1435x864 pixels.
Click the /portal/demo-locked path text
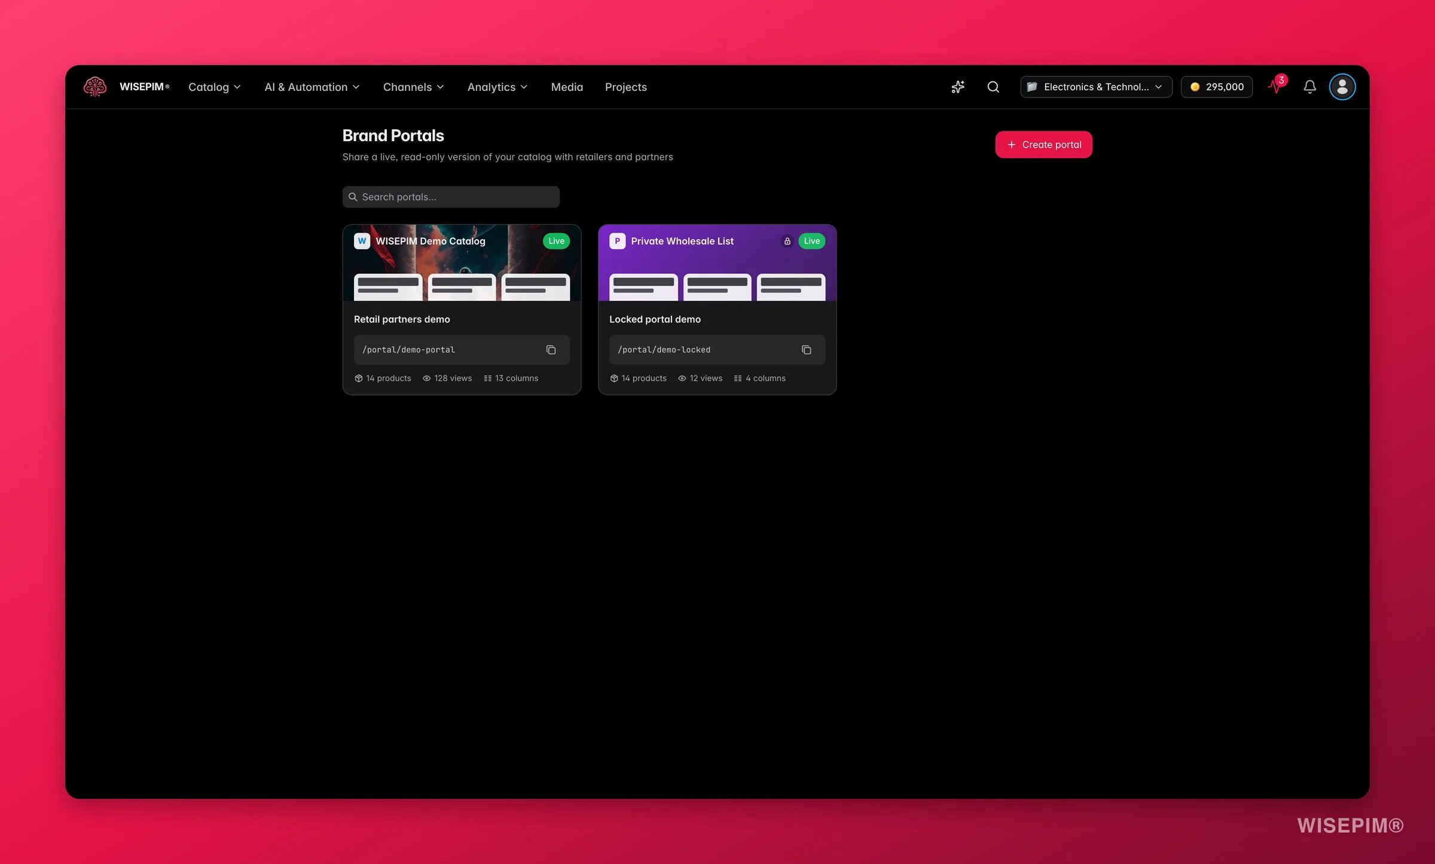[x=664, y=350]
